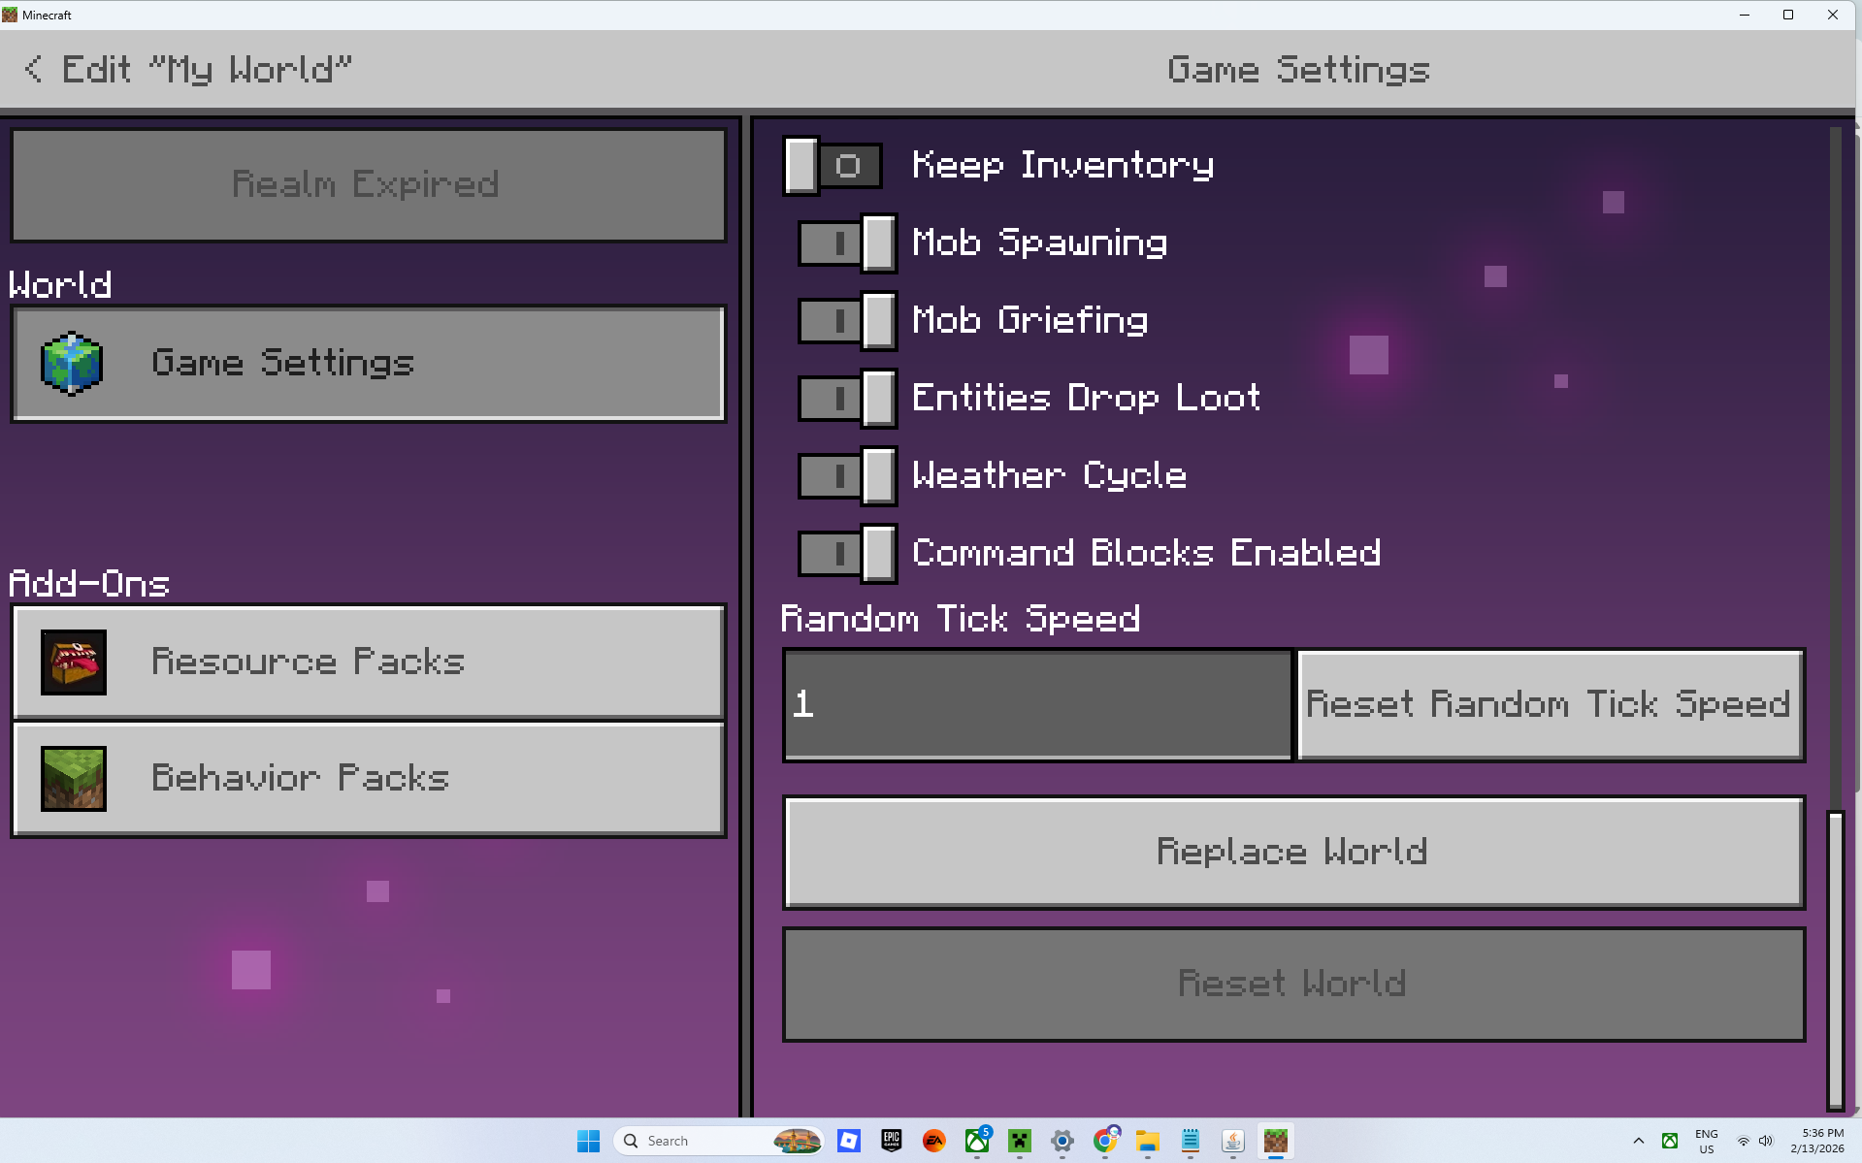Show hidden system tray icons

1639,1141
